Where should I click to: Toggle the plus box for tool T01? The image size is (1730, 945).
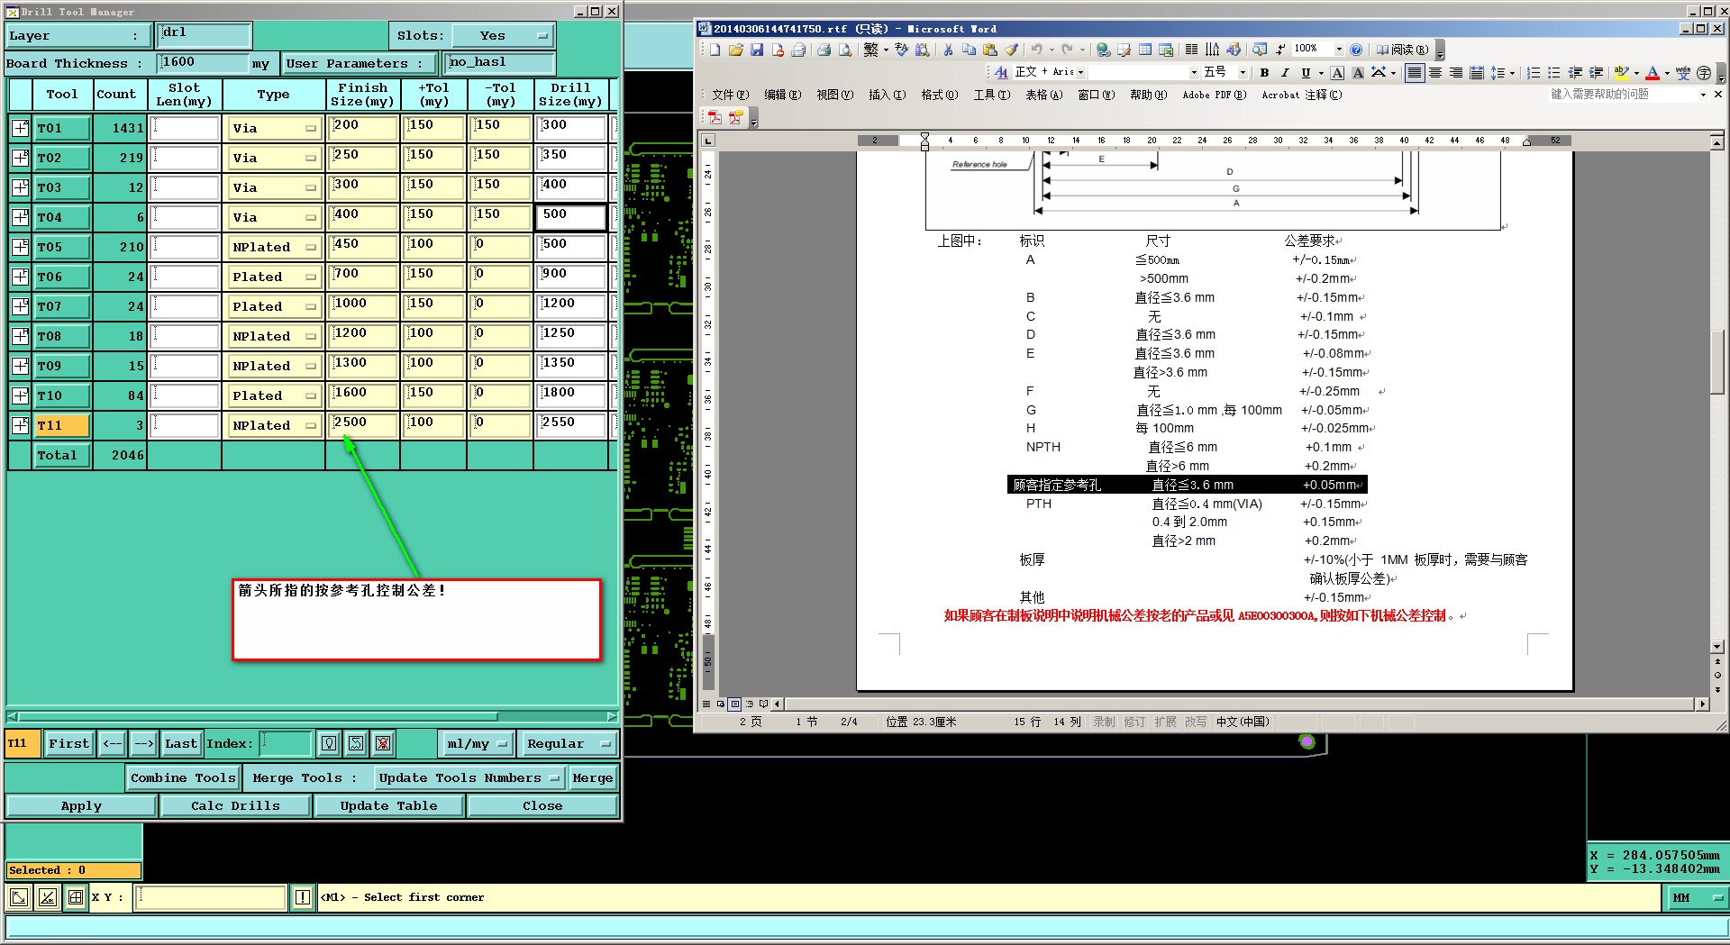[x=20, y=128]
